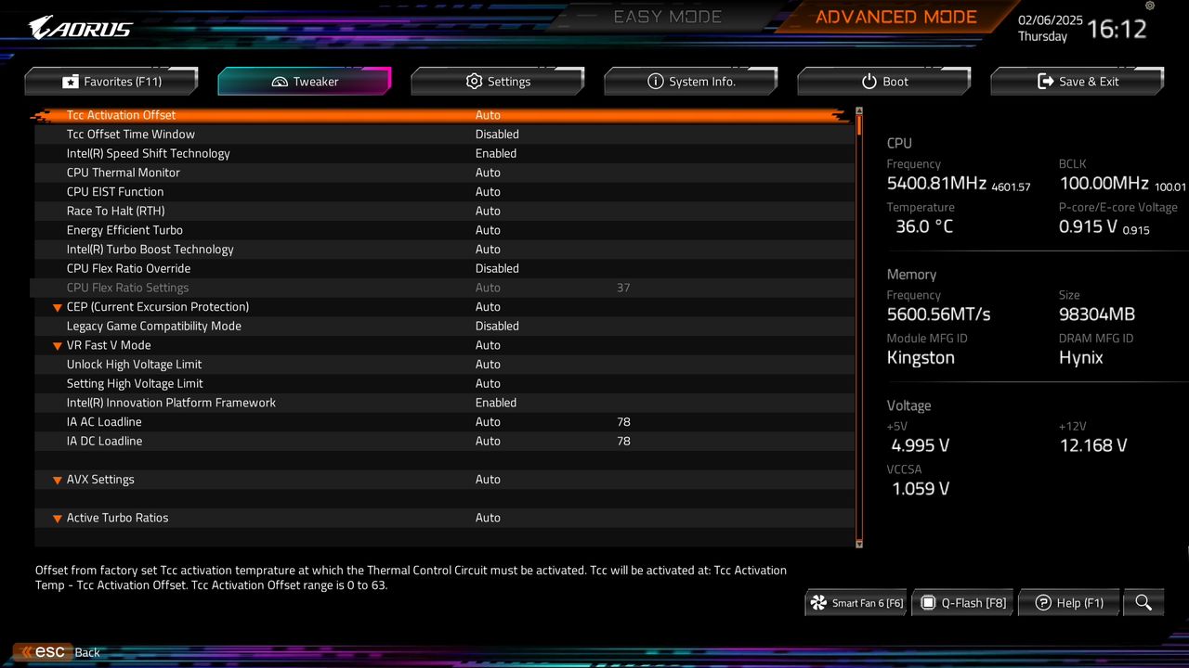Click the +12V 12.168 V reading
Screen dimensions: 1189x668
[1093, 445]
